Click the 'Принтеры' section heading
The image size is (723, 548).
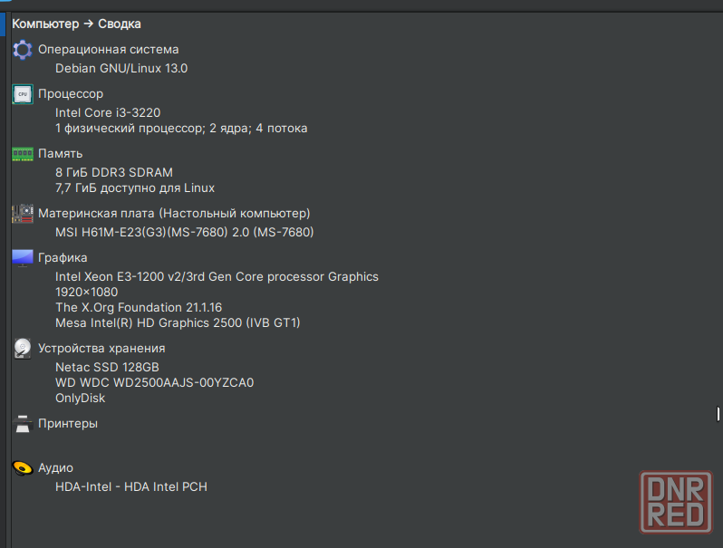tap(68, 424)
